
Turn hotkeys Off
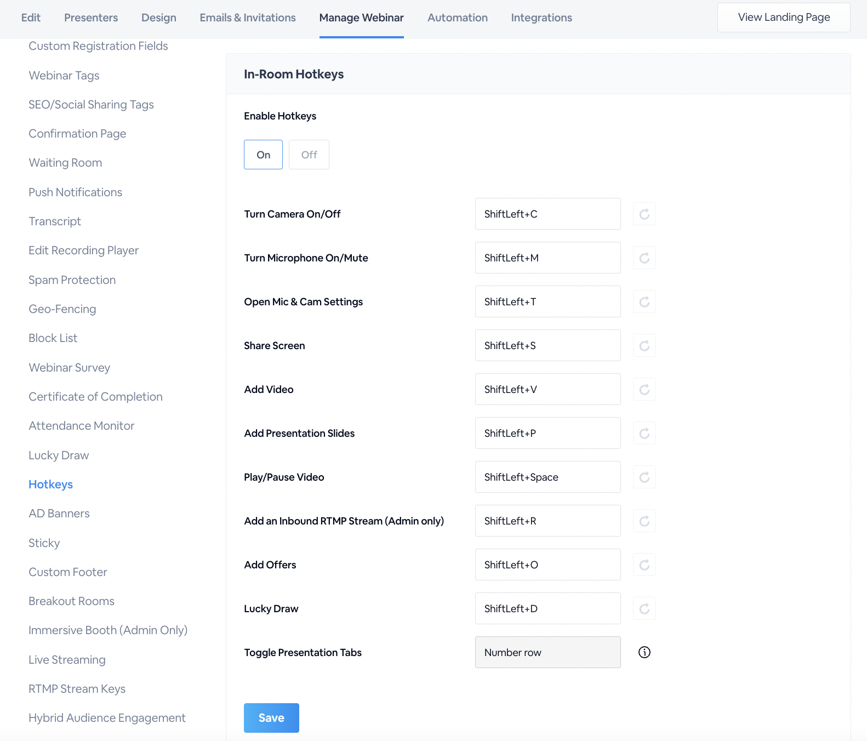(309, 155)
